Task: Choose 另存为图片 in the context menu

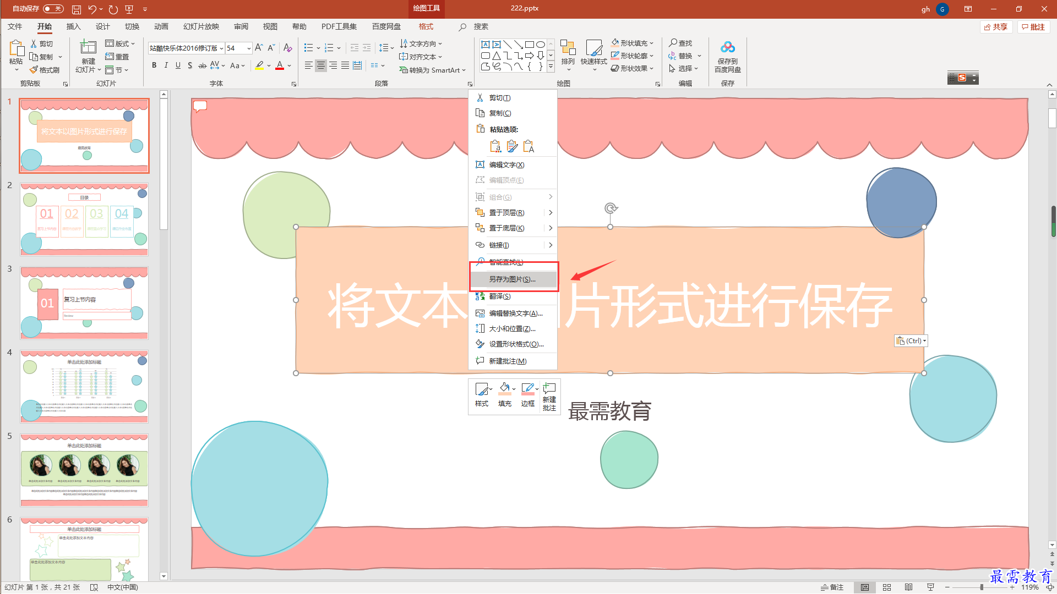Action: tap(514, 279)
